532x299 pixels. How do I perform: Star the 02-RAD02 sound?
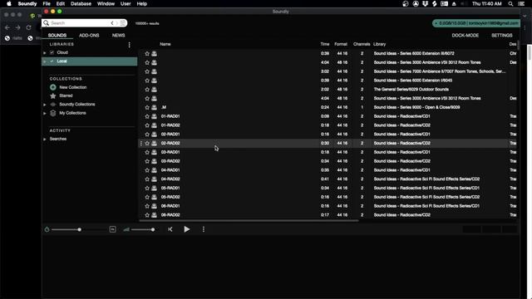147,143
